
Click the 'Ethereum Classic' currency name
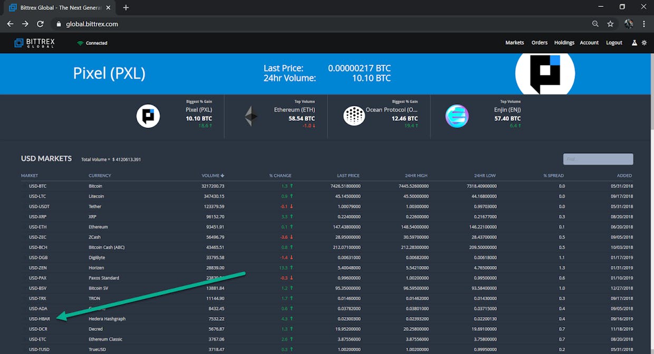[x=105, y=339]
